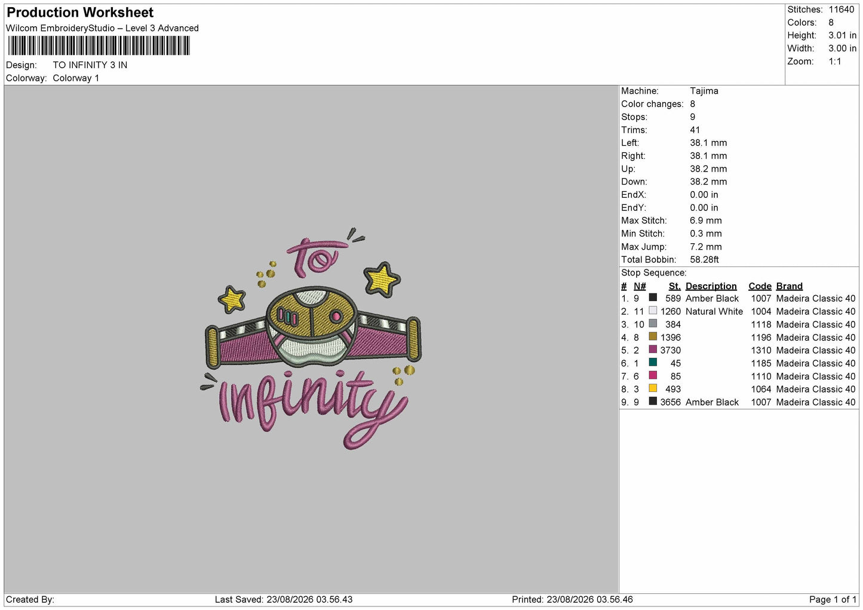Click the stitches count '11640'
Viewport: 863px width, 610px height.
coord(841,10)
